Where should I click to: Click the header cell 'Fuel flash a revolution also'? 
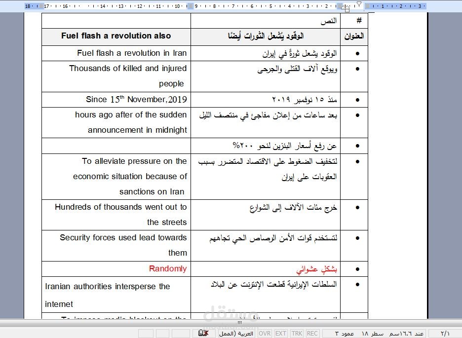[116, 36]
